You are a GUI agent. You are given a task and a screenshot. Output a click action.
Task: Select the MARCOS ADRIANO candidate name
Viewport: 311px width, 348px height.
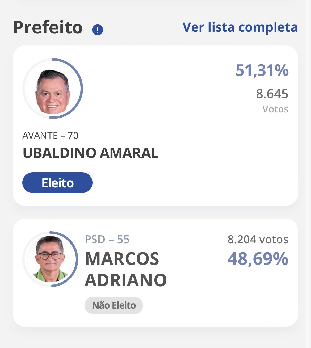125,269
